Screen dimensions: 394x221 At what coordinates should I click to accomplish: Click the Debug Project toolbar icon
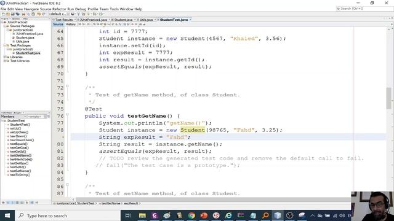click(x=95, y=14)
